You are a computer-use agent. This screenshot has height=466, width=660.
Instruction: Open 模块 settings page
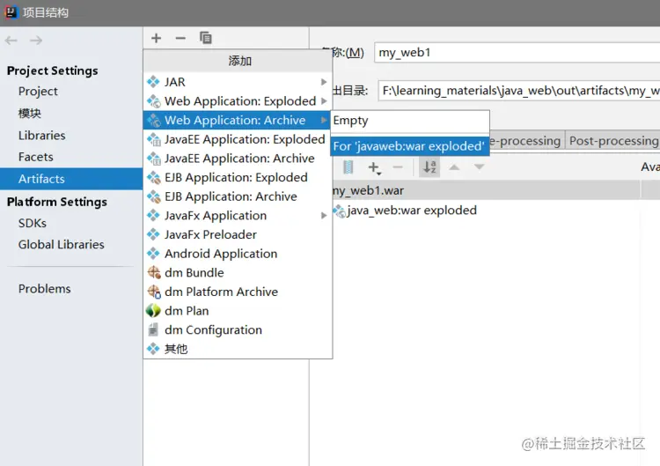29,113
